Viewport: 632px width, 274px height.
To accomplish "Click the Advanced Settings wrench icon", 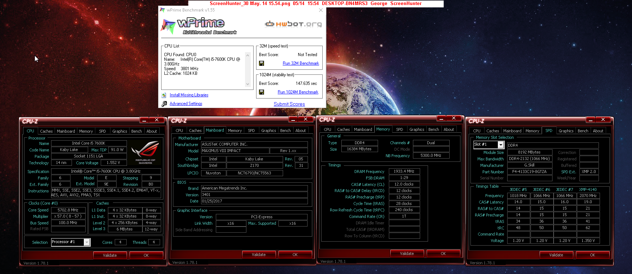I will pyautogui.click(x=164, y=104).
